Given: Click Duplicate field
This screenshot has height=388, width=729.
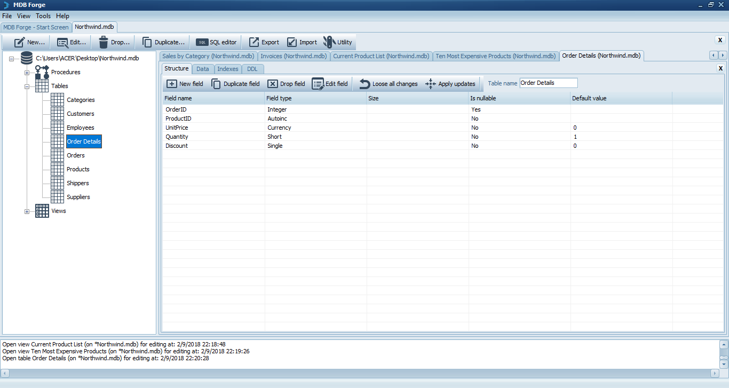Looking at the screenshot, I should tap(235, 84).
